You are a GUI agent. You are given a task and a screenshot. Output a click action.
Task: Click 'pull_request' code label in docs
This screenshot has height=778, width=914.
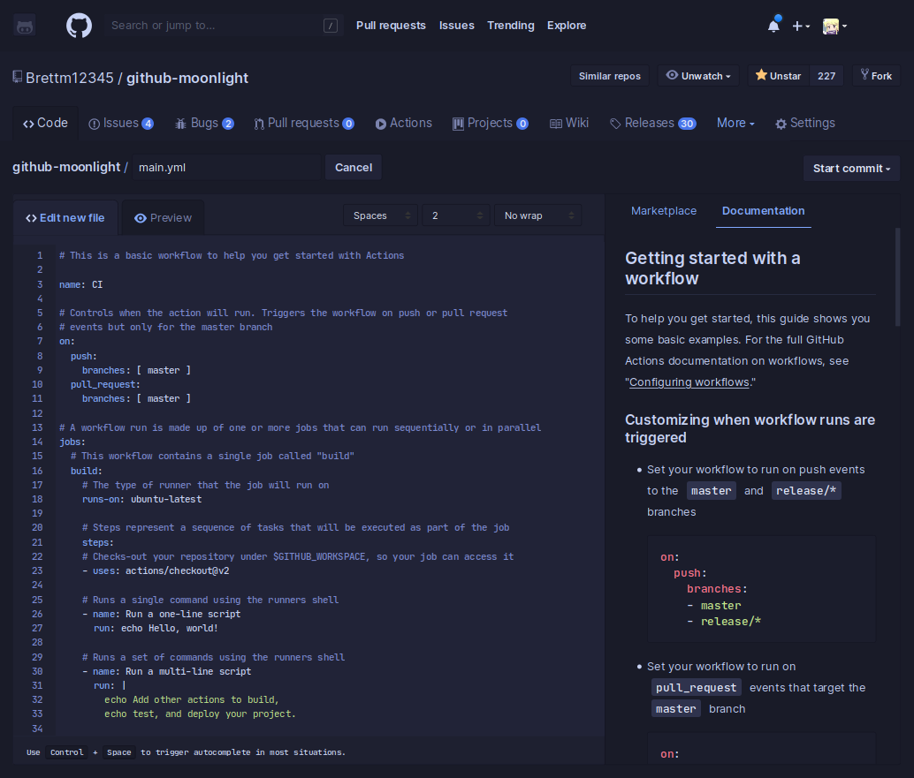click(696, 687)
